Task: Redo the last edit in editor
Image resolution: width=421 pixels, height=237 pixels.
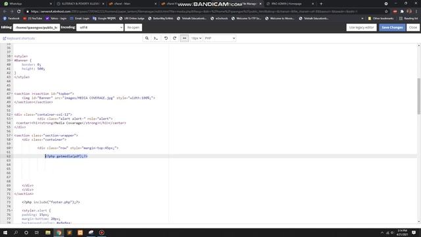Action: (174, 38)
